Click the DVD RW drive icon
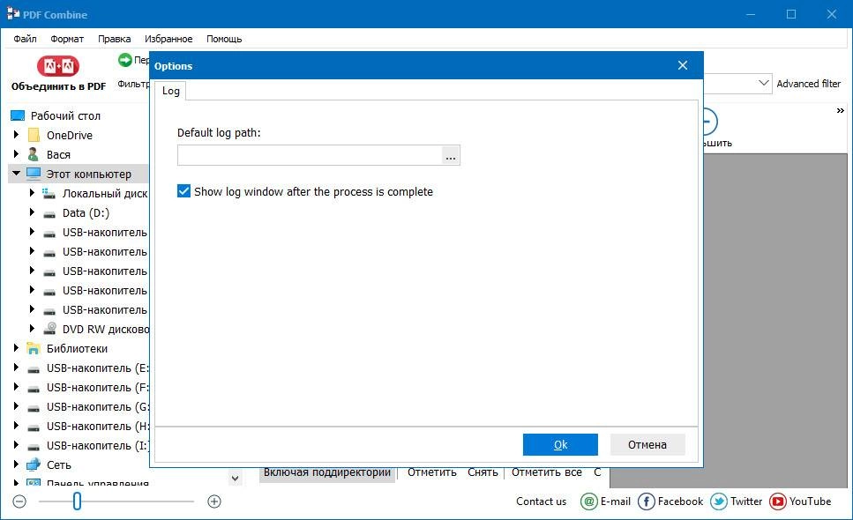 [50, 328]
